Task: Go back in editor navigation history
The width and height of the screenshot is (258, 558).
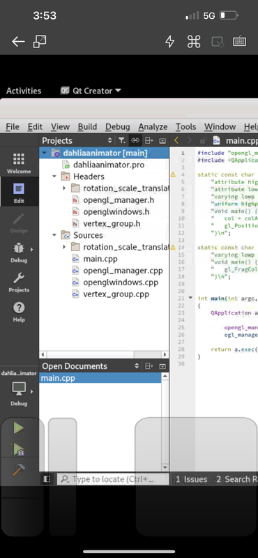Action: (176, 140)
